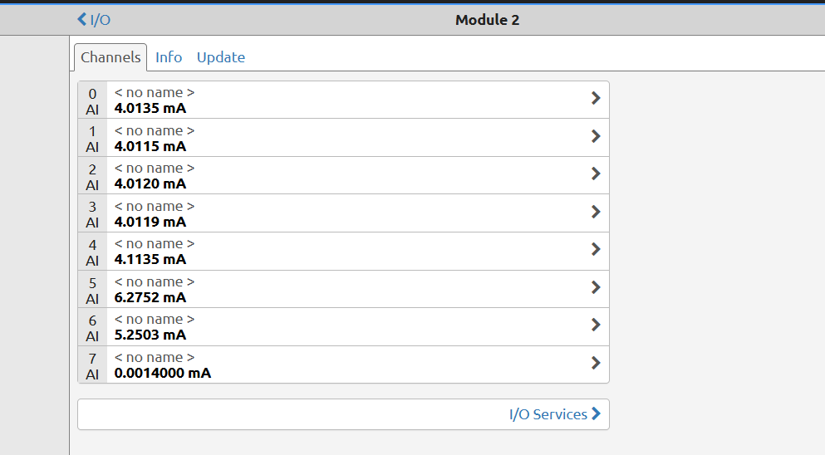Select channel showing 0.0014000 mA
The image size is (825, 455).
163,373
